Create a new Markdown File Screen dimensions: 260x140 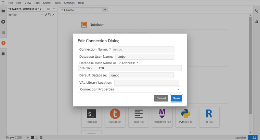pyautogui.click(x=162, y=117)
